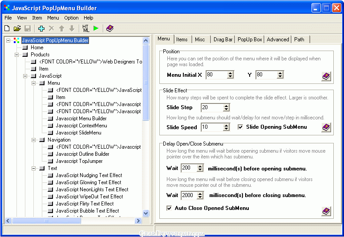Click the green Play preview icon
344x237 pixels.
96,28
